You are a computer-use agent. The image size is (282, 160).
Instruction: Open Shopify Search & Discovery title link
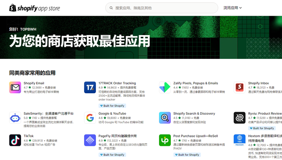[194, 114]
